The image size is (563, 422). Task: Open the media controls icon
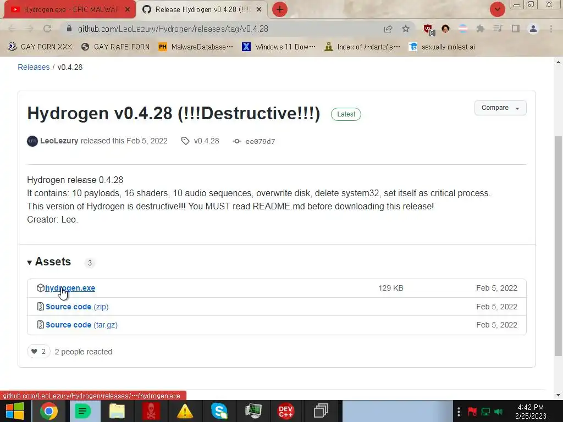[498, 29]
